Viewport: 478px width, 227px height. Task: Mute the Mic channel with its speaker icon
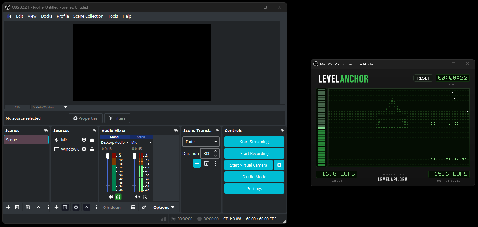tap(137, 196)
